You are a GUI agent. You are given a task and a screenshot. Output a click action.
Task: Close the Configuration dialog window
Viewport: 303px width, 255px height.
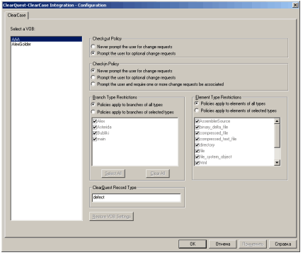pyautogui.click(x=295, y=5)
